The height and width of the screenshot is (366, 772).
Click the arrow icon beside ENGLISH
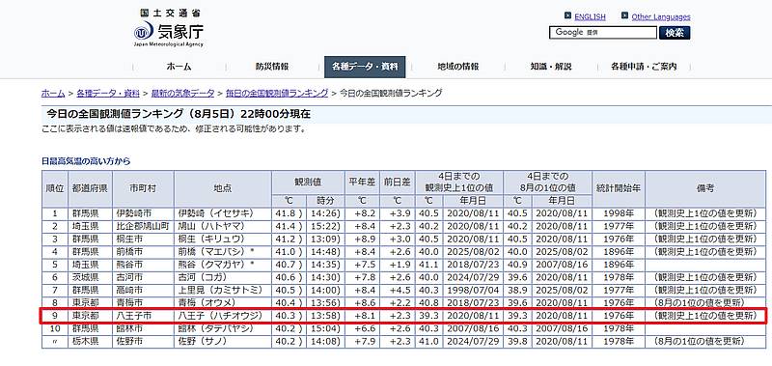pos(567,16)
